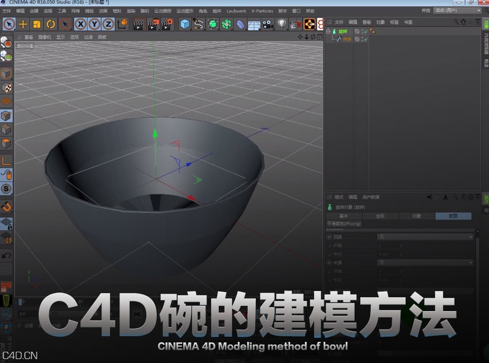
Task: Switch to the 对象 attribute tab
Action: (x=416, y=216)
